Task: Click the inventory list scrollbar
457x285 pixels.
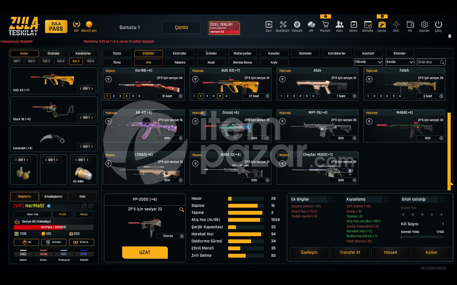Action: (449, 151)
